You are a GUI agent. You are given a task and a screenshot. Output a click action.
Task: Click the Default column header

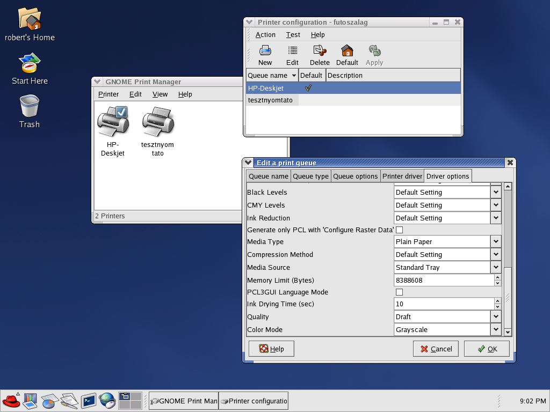point(312,75)
